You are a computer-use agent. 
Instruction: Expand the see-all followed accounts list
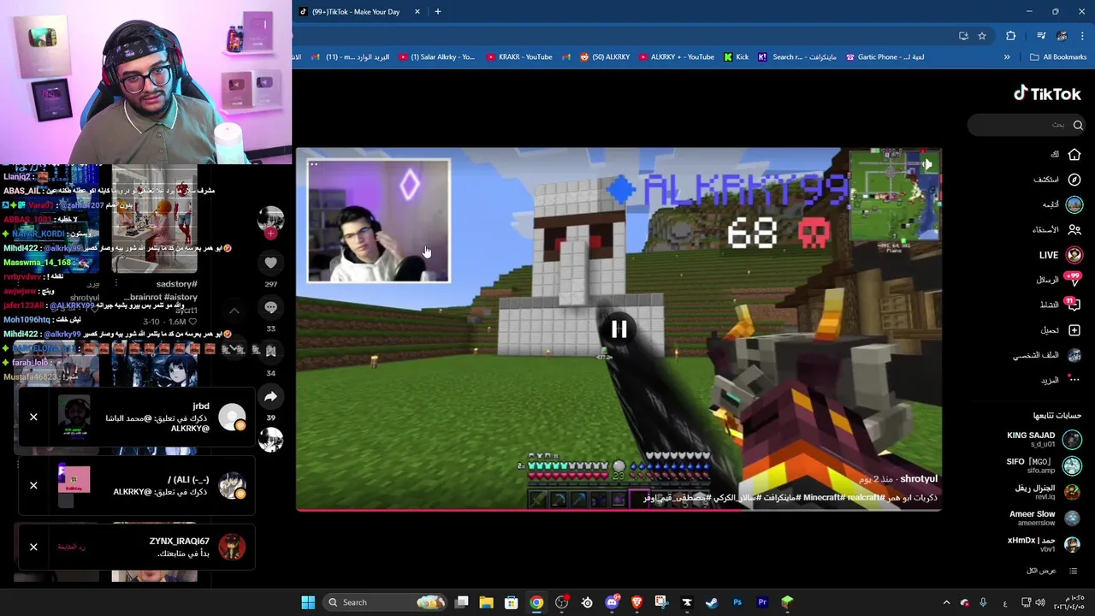1052,571
